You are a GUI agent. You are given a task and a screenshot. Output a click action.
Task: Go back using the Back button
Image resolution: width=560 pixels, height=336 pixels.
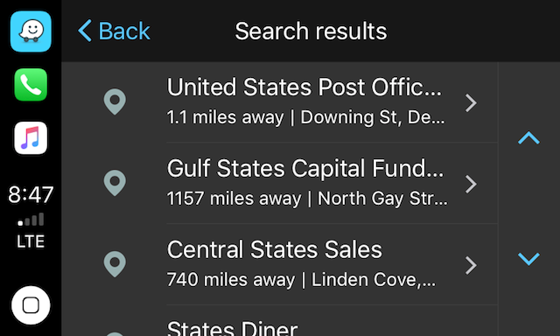pyautogui.click(x=114, y=31)
